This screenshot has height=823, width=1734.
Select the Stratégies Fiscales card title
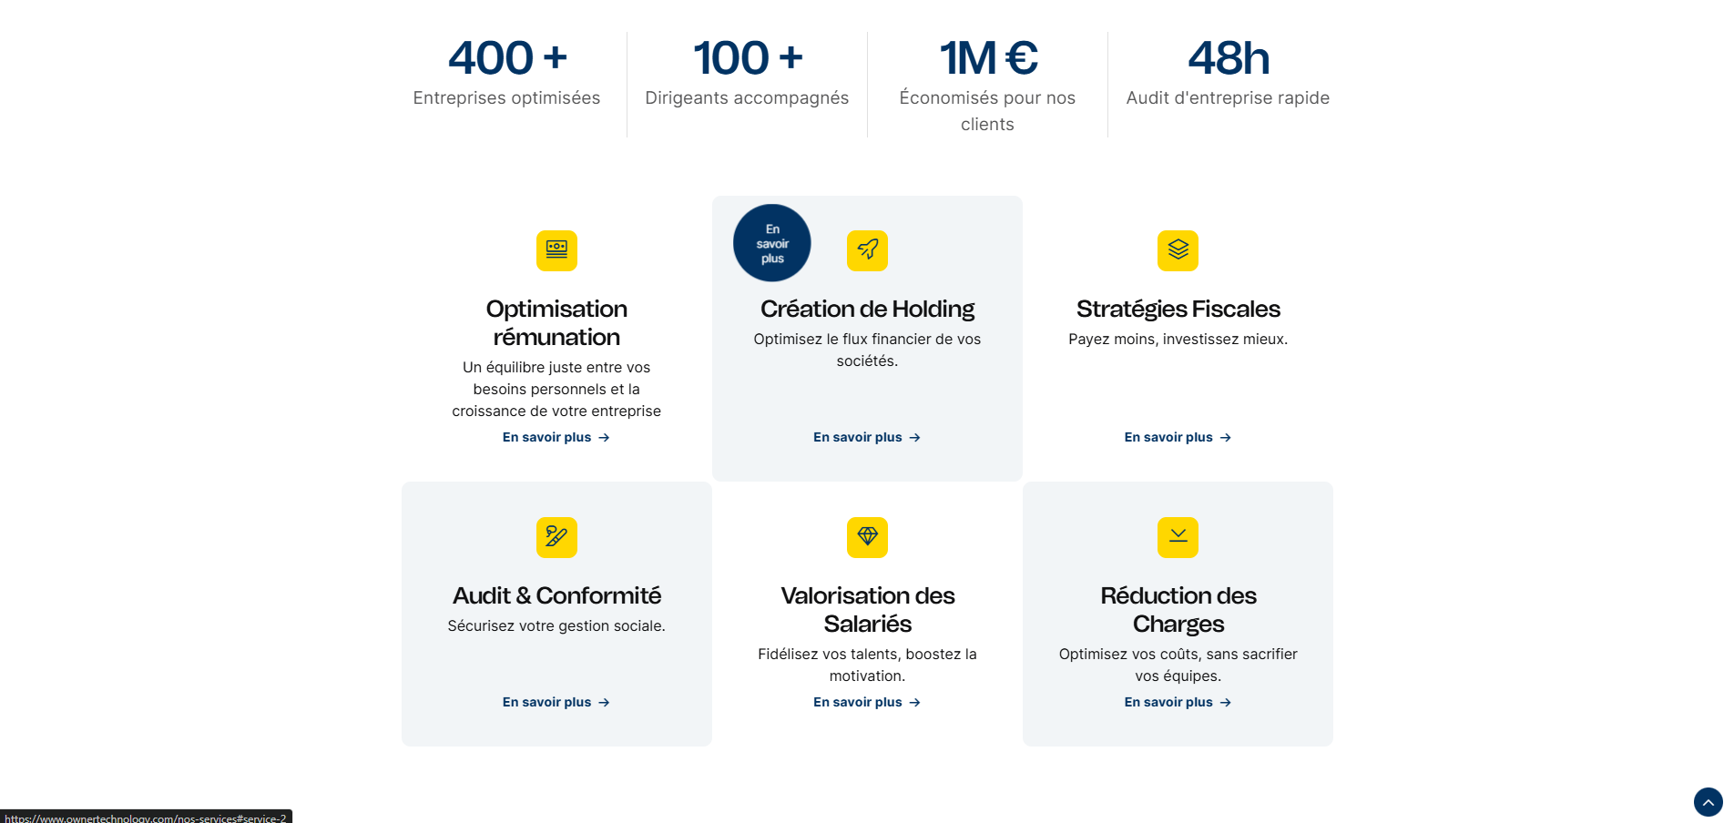pos(1178,310)
